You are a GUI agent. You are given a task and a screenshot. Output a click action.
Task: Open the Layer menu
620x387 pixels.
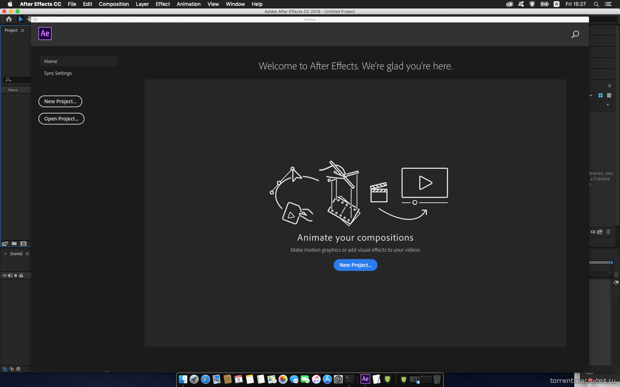pos(142,4)
